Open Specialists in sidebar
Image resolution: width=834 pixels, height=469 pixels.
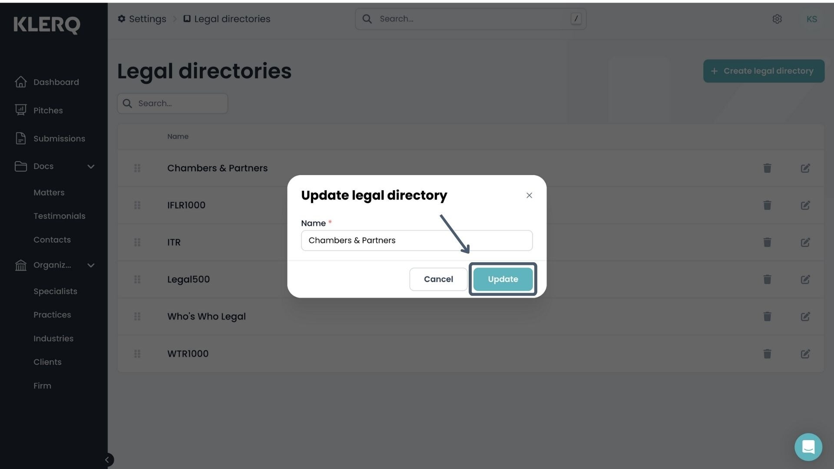(x=55, y=291)
